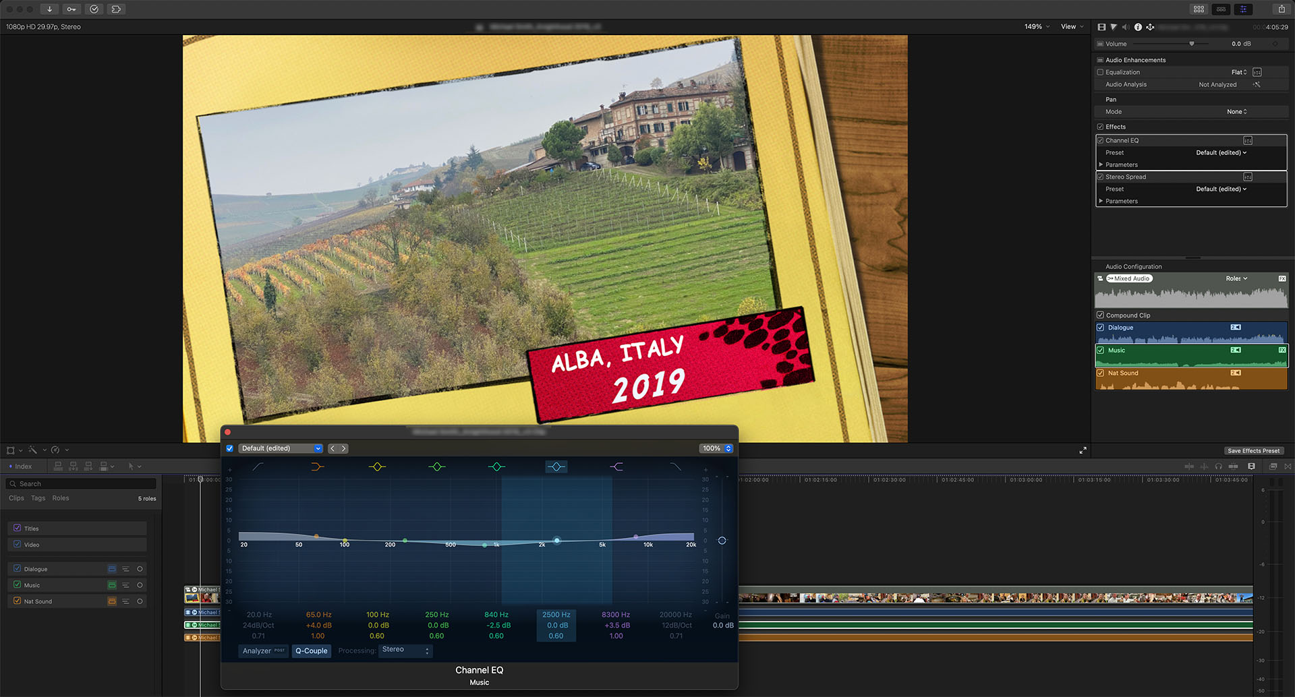1295x697 pixels.
Task: Open the Pan Mode None dropdown
Action: 1237,112
